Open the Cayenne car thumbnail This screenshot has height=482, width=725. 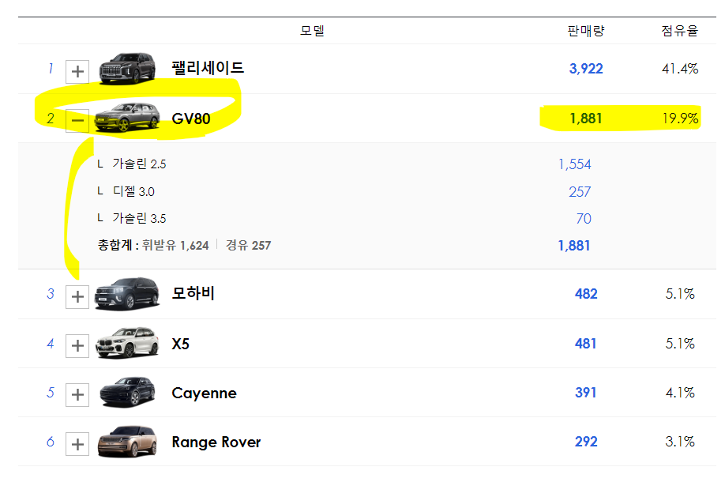[127, 392]
